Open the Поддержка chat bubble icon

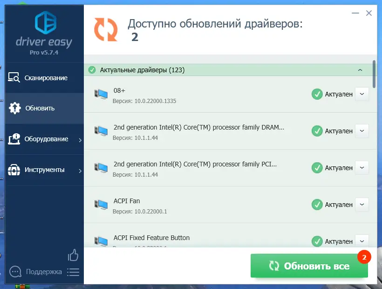pyautogui.click(x=15, y=271)
